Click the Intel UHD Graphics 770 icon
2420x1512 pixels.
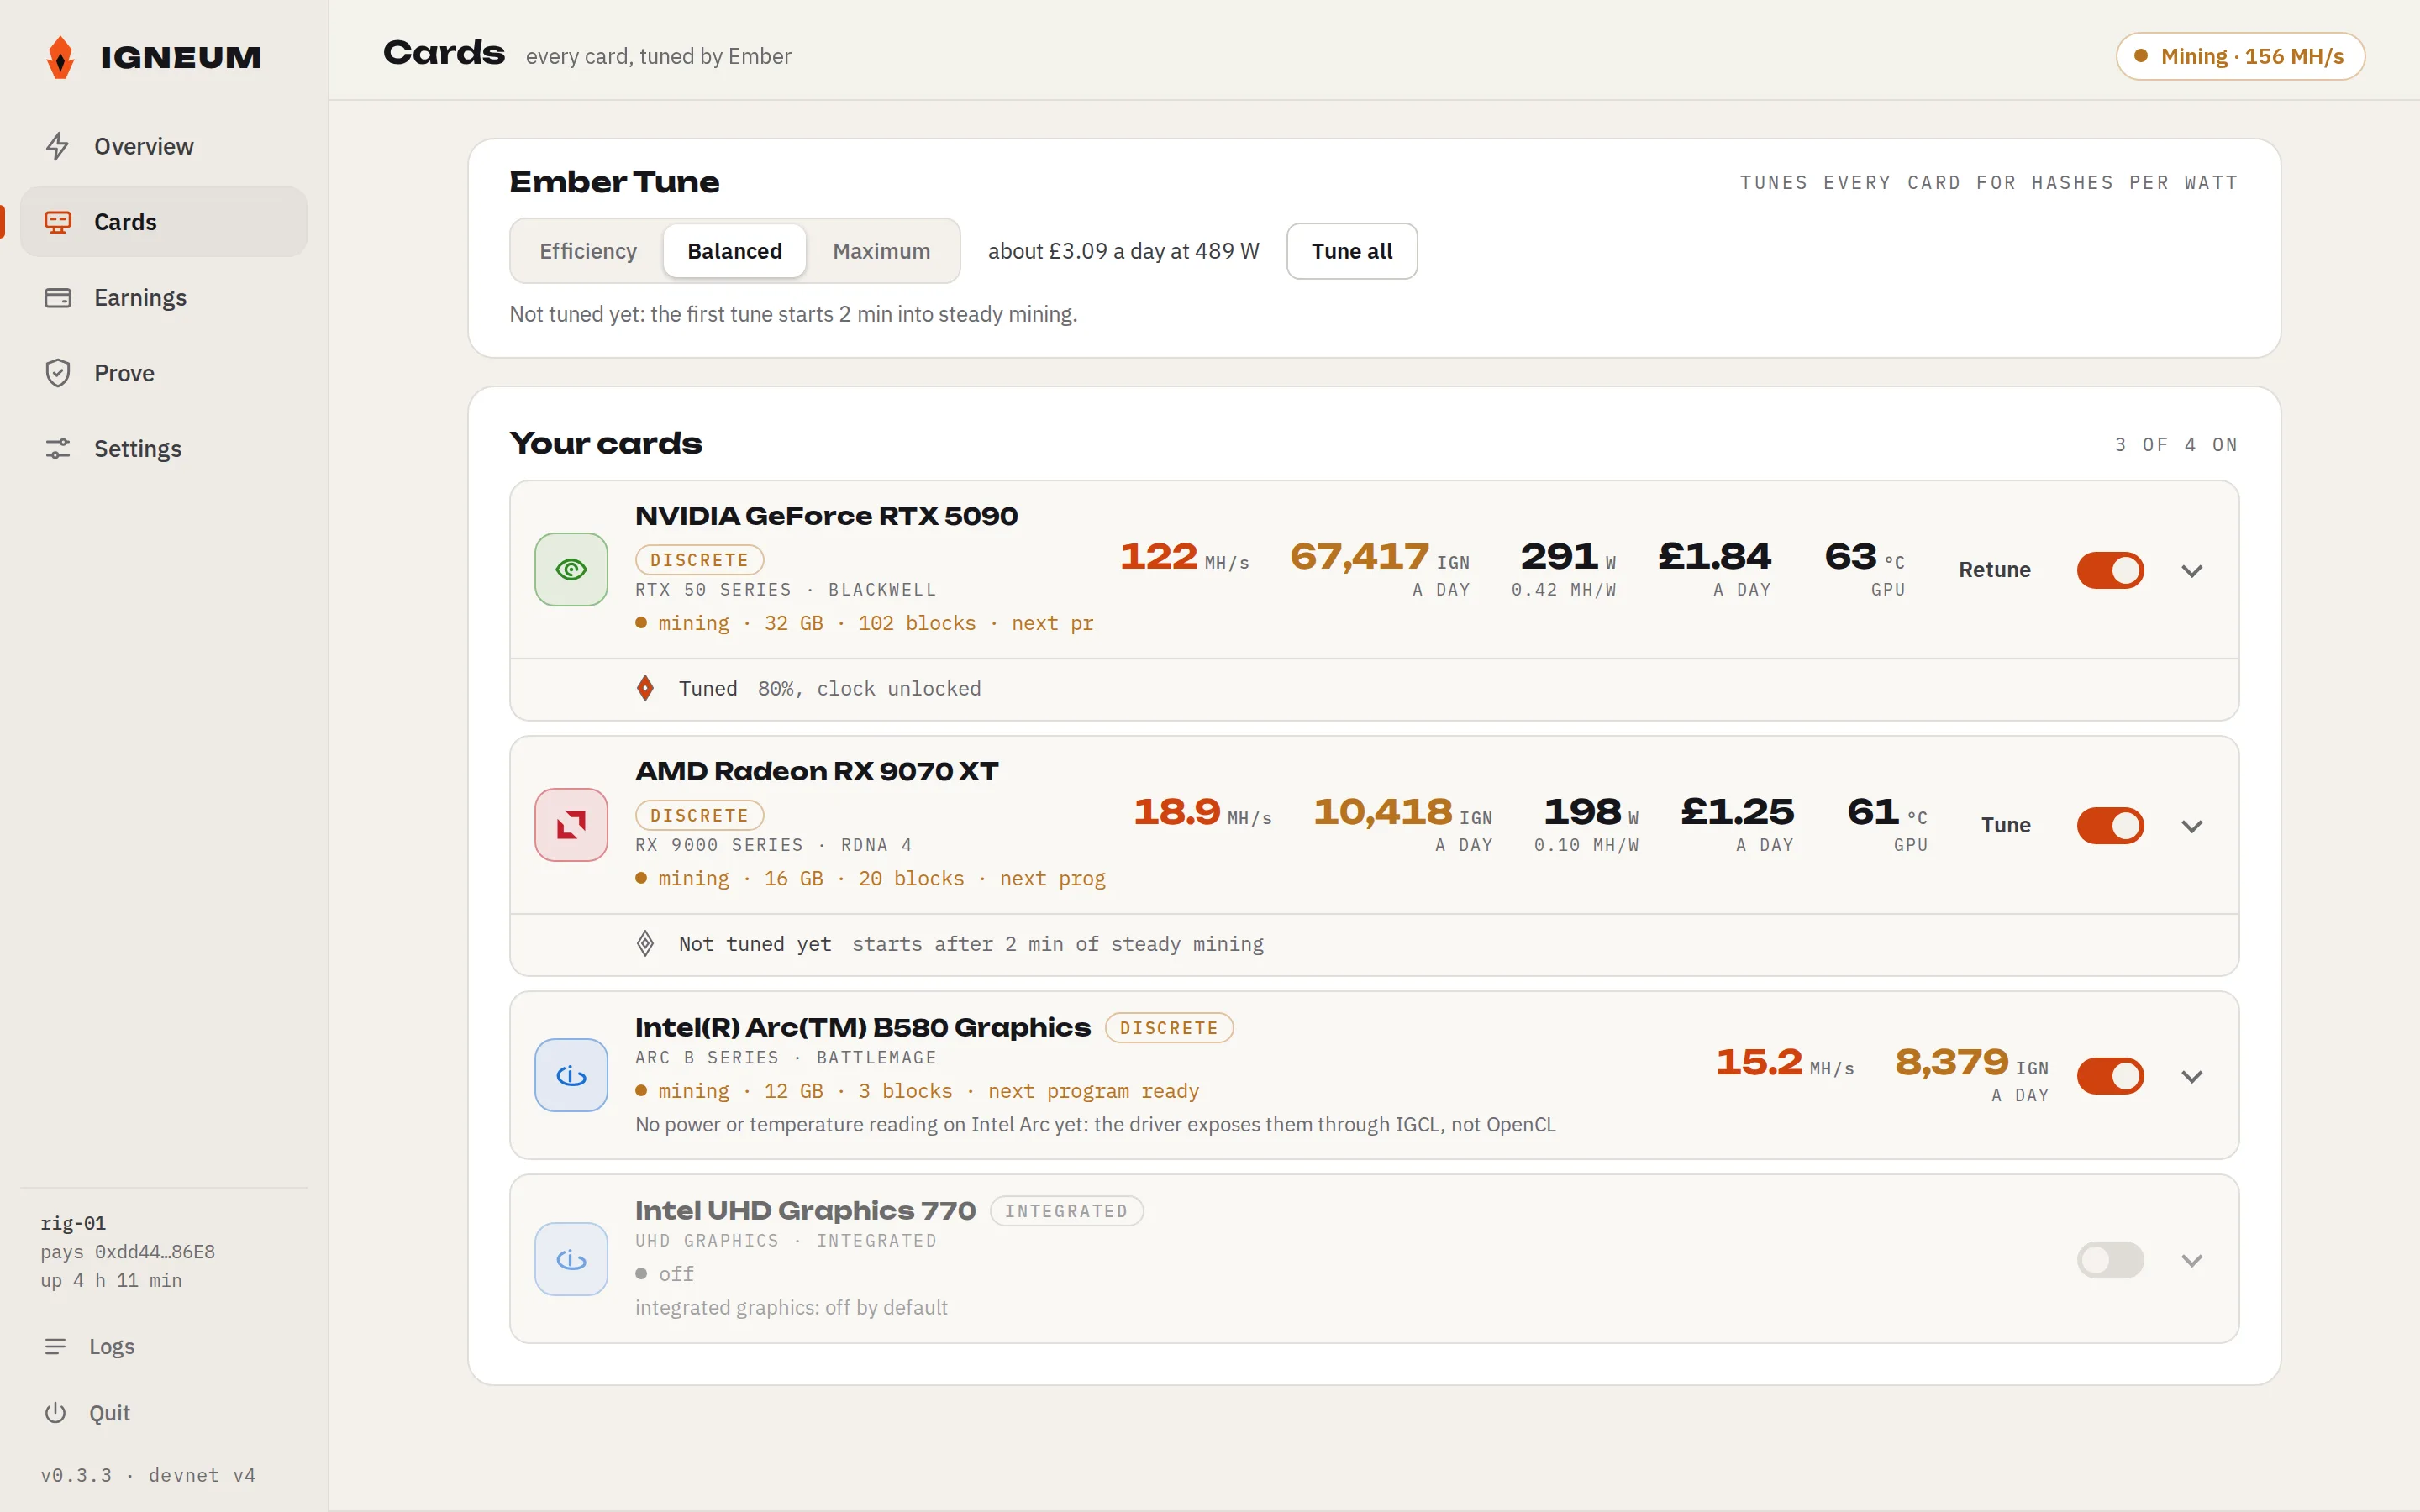click(571, 1259)
